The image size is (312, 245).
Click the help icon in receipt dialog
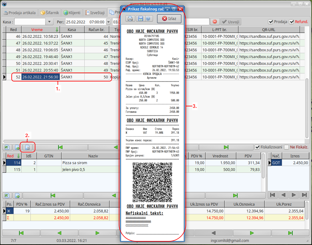tap(148, 19)
